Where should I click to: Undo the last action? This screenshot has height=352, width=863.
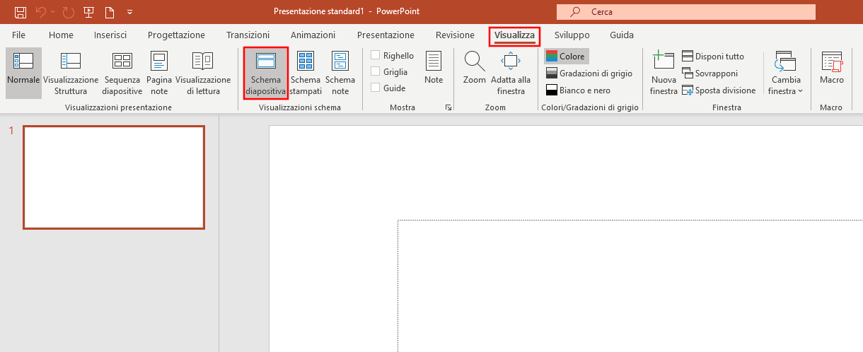pyautogui.click(x=40, y=12)
